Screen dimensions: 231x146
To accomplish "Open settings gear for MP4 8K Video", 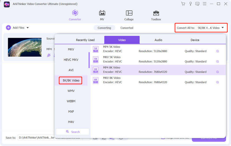I will 217,72.
